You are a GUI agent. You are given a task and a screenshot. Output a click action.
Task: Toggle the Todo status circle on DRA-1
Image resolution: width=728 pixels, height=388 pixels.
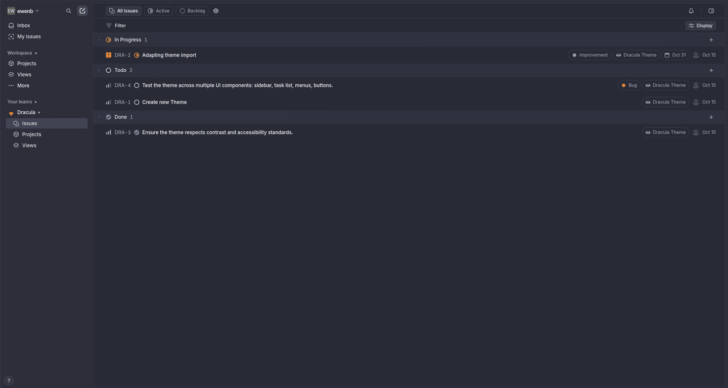coord(136,102)
